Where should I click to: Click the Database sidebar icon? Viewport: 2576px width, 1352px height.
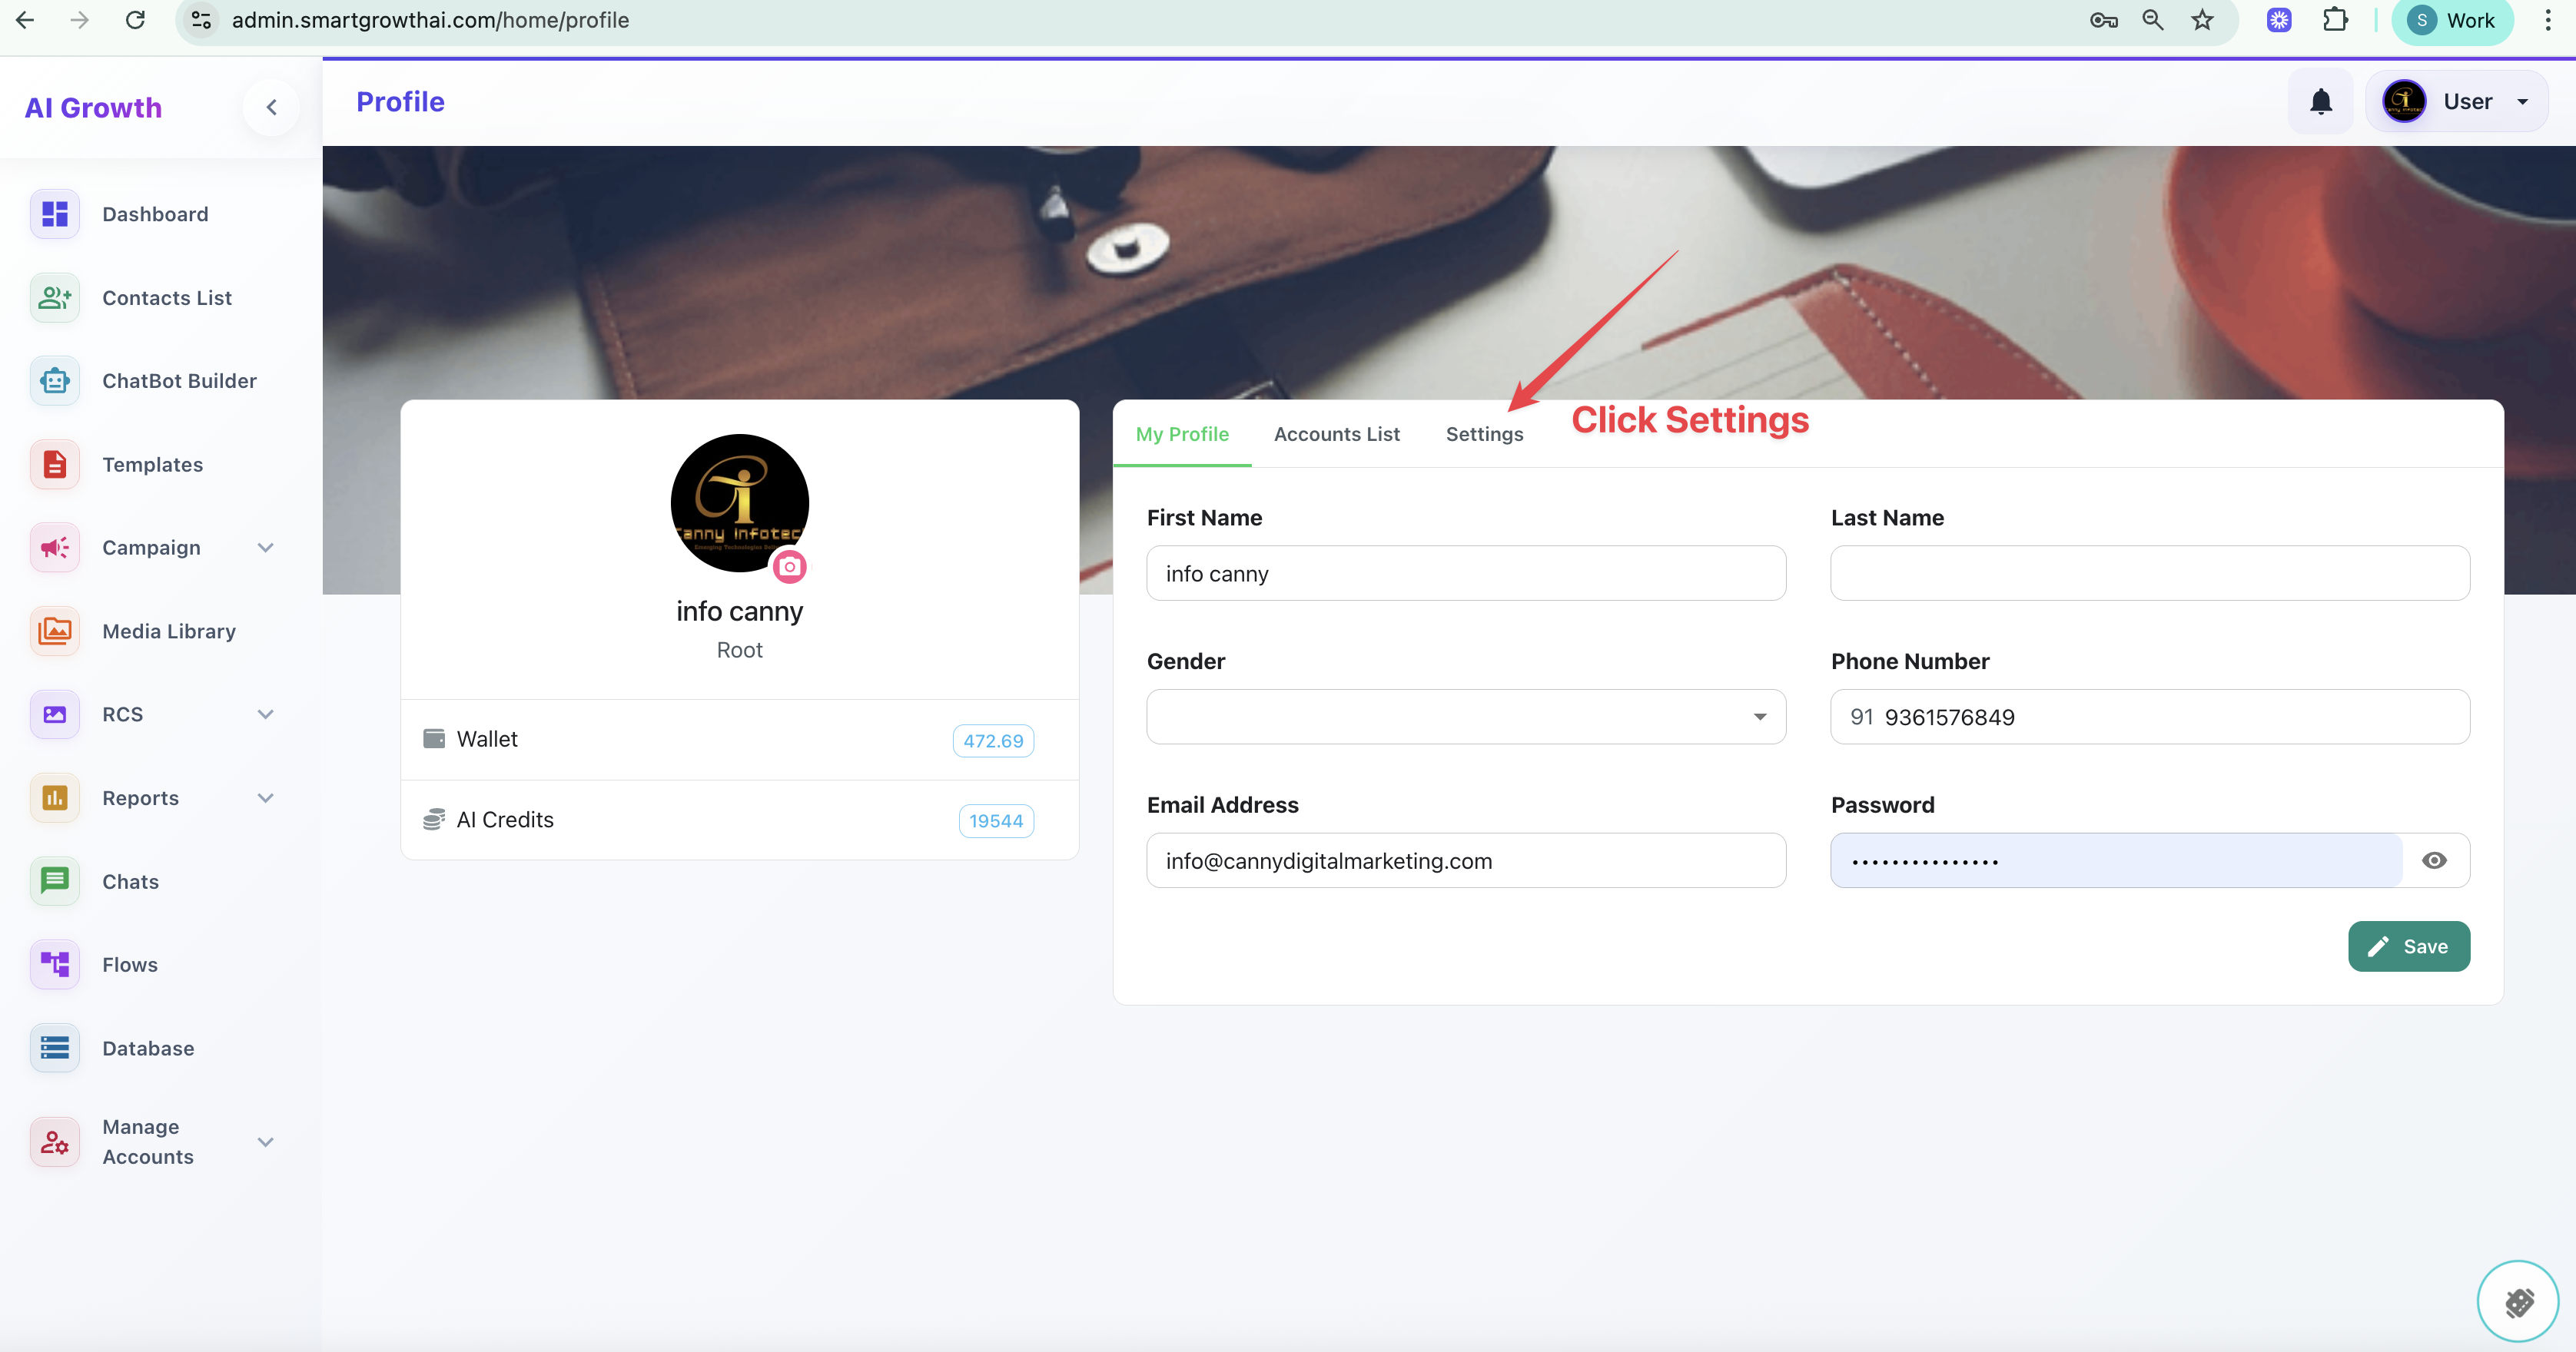coord(54,1049)
